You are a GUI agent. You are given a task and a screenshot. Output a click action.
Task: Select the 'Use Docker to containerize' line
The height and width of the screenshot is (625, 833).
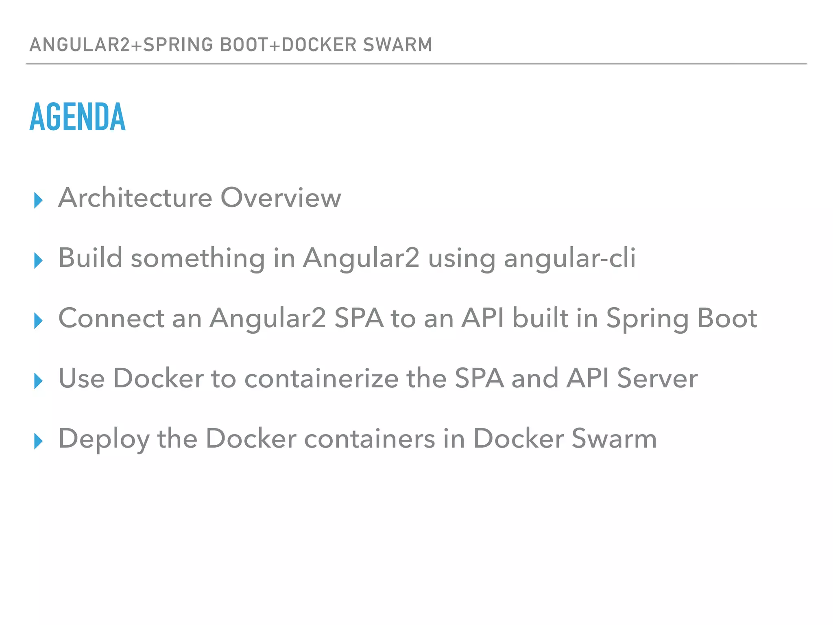tap(378, 379)
